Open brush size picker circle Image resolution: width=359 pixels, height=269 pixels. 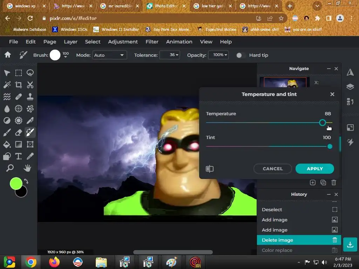pyautogui.click(x=55, y=55)
